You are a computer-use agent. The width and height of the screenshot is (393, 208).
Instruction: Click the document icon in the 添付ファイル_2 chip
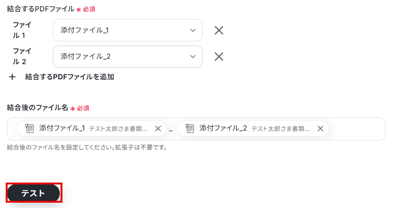coord(190,129)
